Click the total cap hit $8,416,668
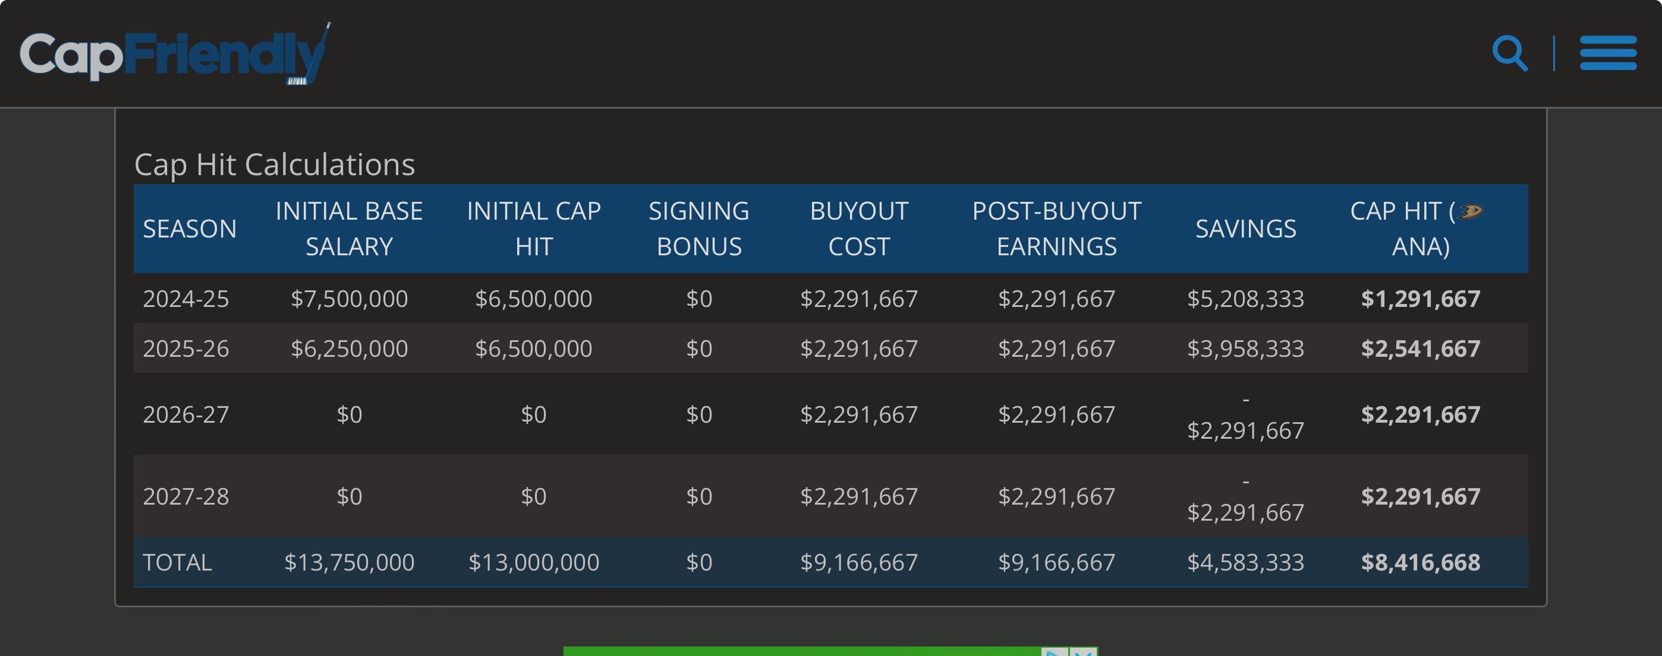This screenshot has height=656, width=1662. tap(1420, 562)
